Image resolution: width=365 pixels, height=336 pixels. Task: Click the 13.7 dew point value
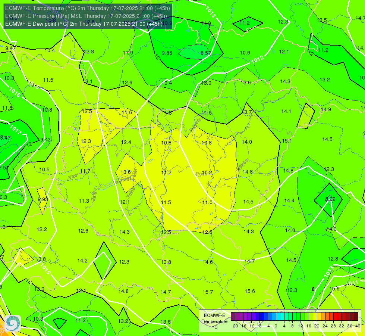[247, 112]
